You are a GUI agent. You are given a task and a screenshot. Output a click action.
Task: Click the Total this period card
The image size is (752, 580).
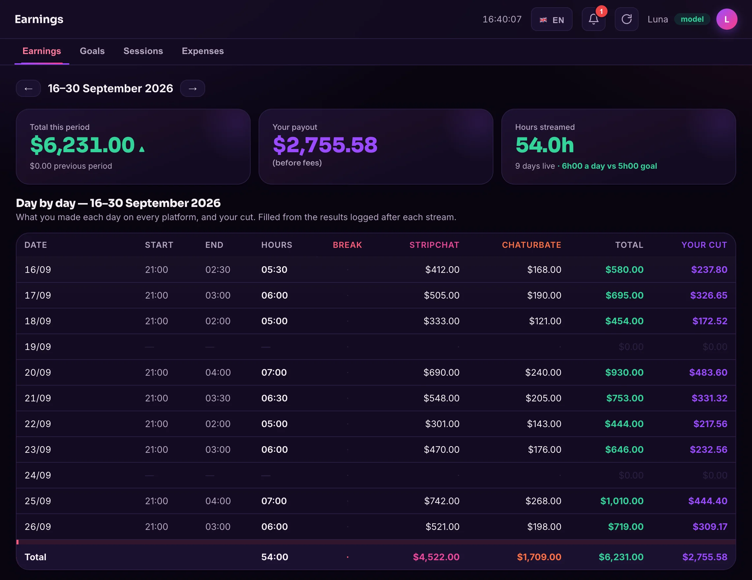(x=133, y=147)
